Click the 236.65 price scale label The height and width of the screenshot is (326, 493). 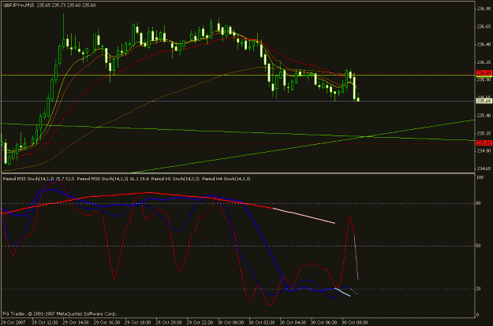pos(484,27)
